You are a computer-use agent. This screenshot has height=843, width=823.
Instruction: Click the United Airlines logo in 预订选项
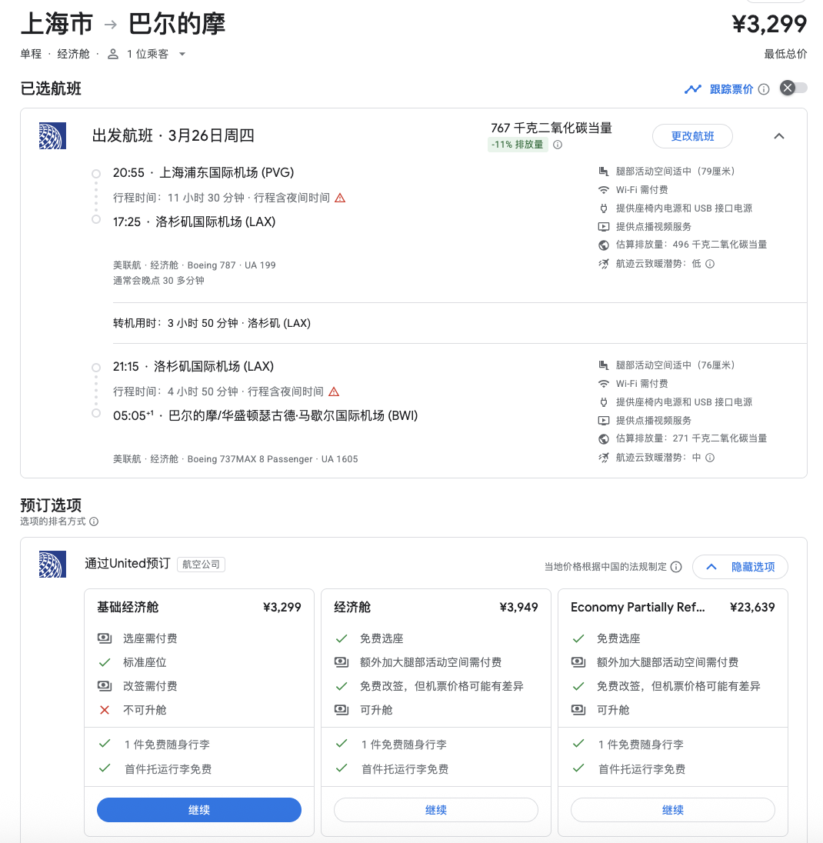coord(52,565)
